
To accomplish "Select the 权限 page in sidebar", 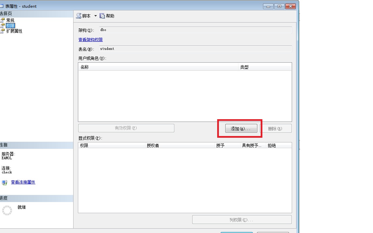I will (x=10, y=26).
